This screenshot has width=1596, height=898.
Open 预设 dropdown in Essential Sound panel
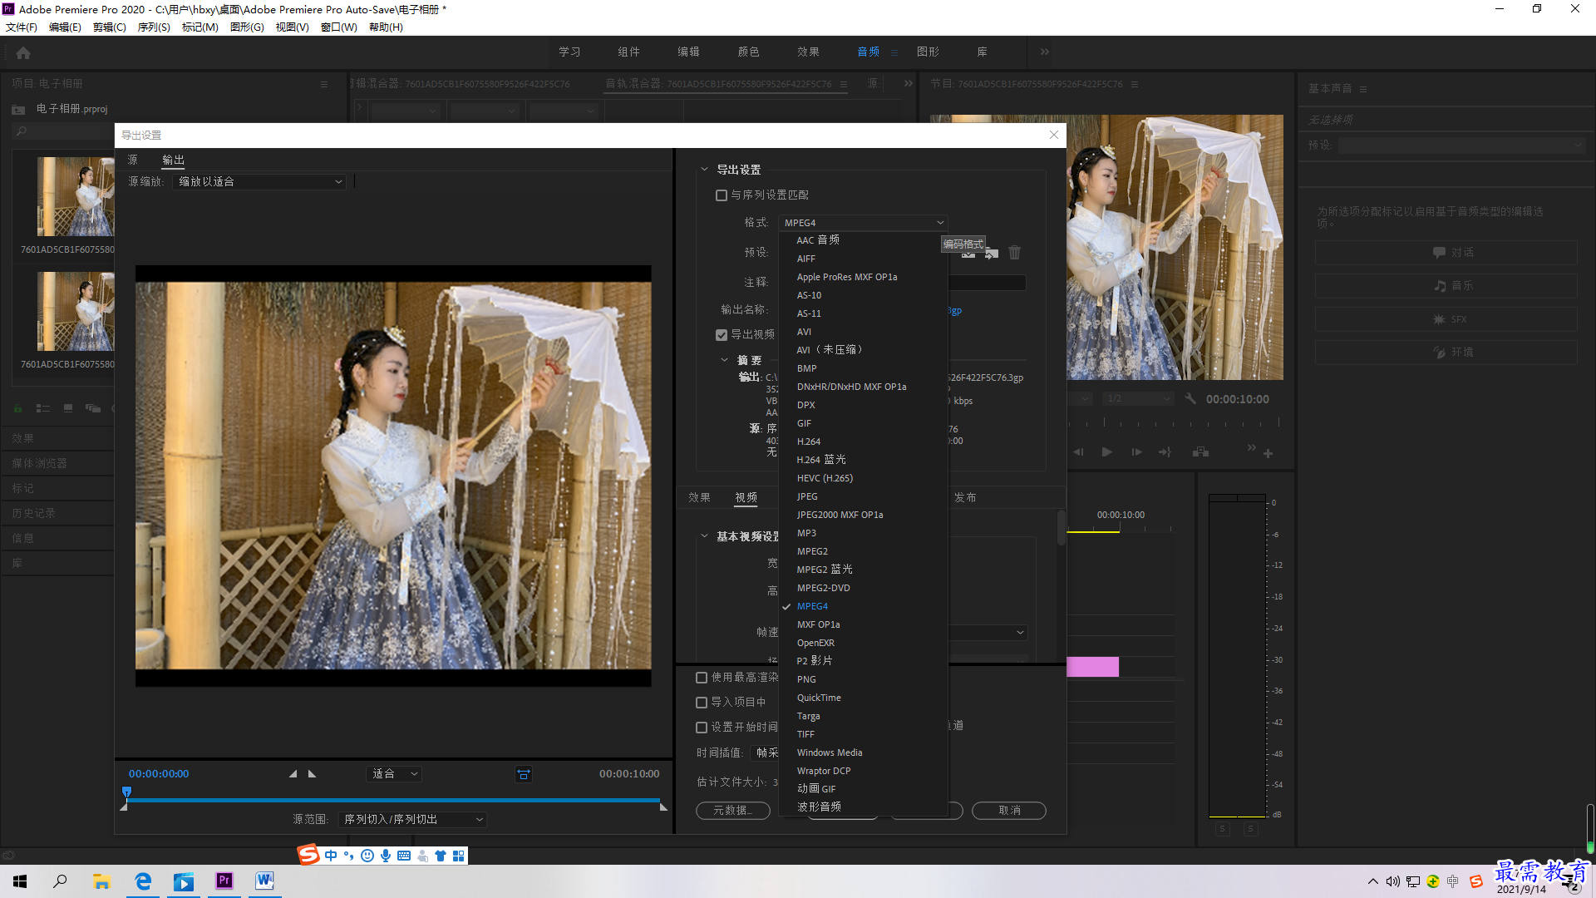point(1462,146)
